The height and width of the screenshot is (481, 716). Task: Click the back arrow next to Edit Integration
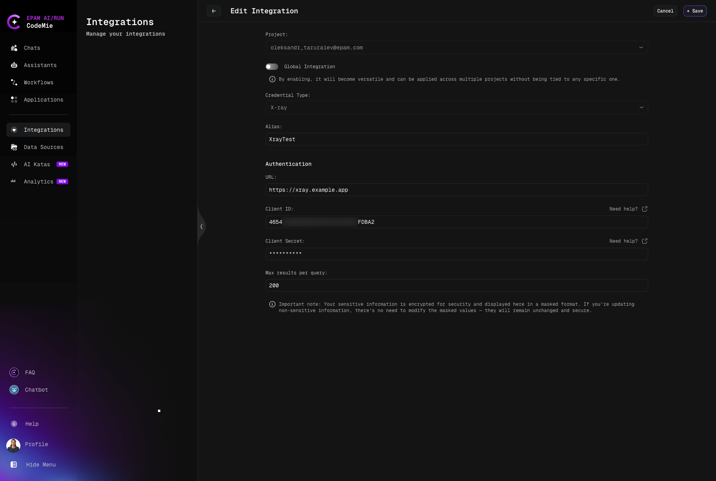click(214, 11)
